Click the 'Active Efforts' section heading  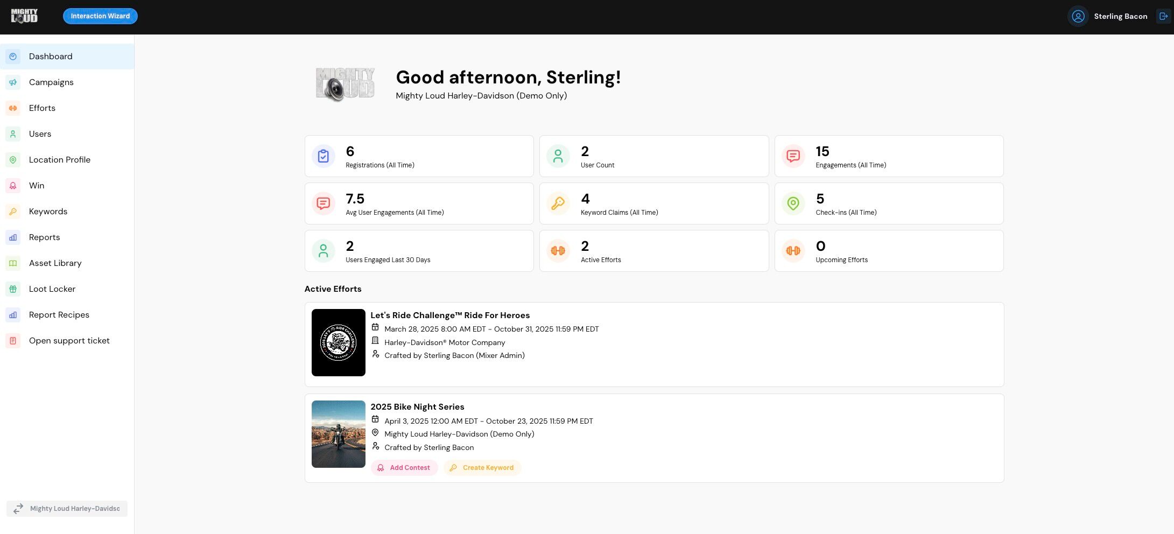pos(333,289)
